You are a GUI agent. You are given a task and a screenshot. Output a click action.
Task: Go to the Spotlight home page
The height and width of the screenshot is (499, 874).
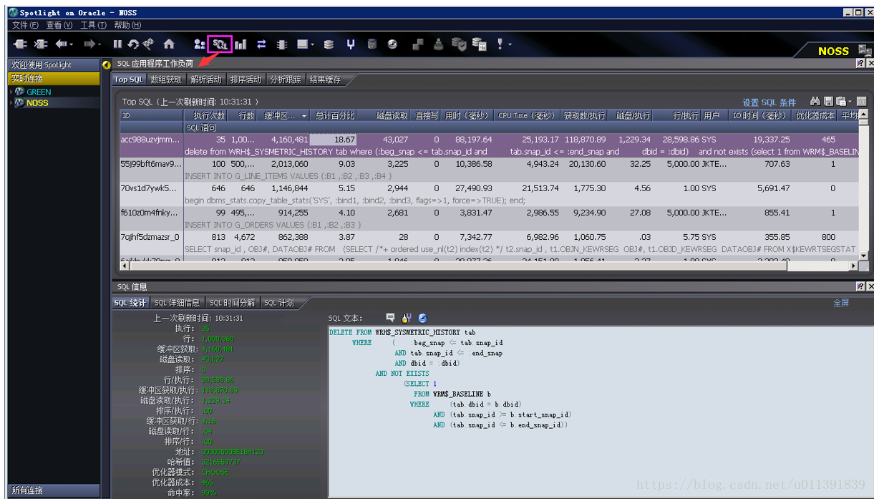pyautogui.click(x=169, y=44)
